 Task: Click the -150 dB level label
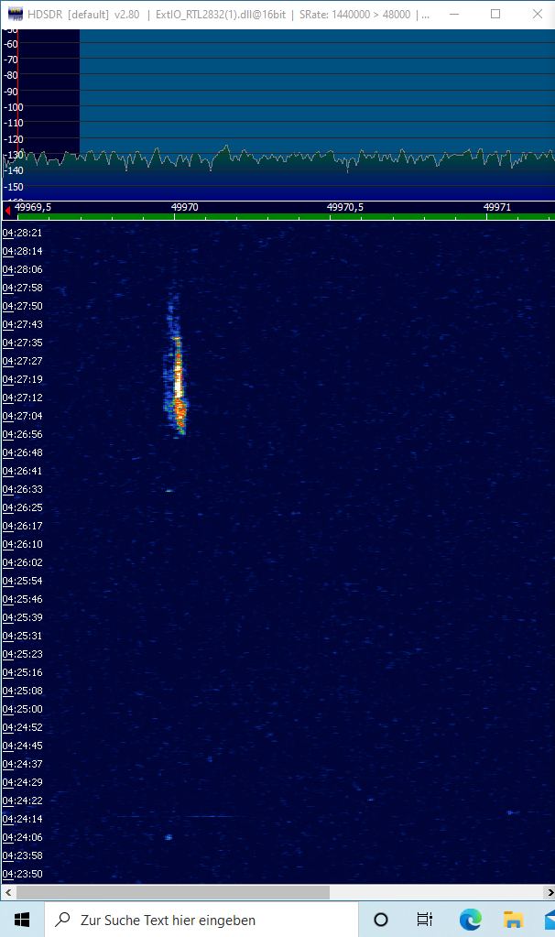13,187
